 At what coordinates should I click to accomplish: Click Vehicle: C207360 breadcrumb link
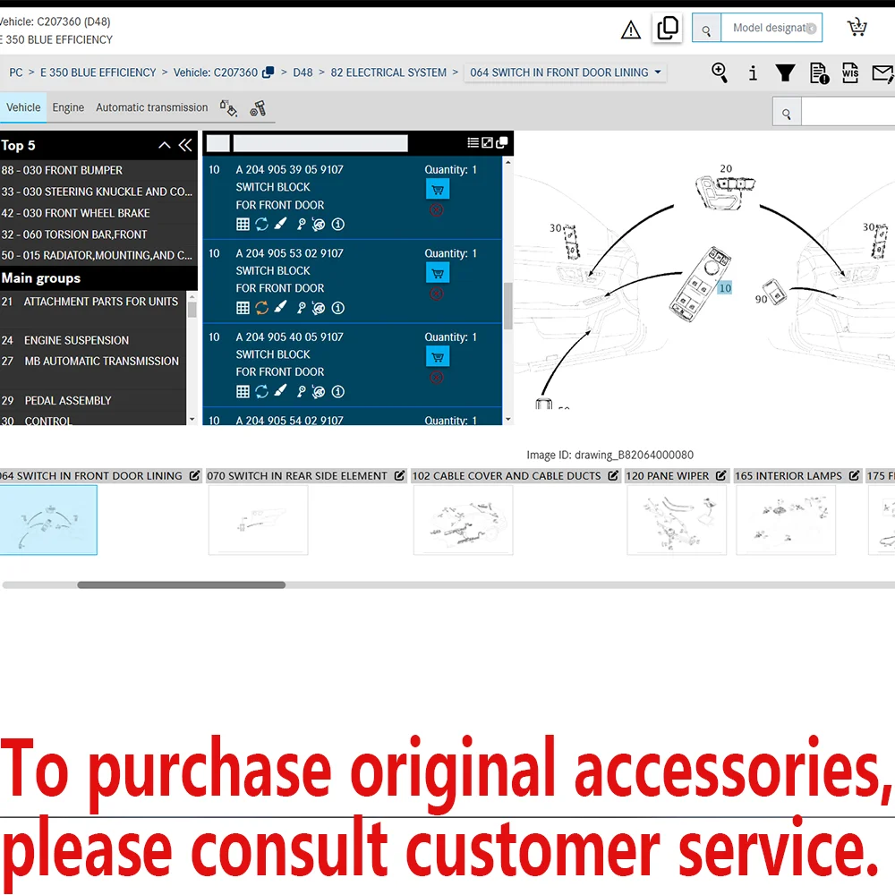(x=215, y=72)
